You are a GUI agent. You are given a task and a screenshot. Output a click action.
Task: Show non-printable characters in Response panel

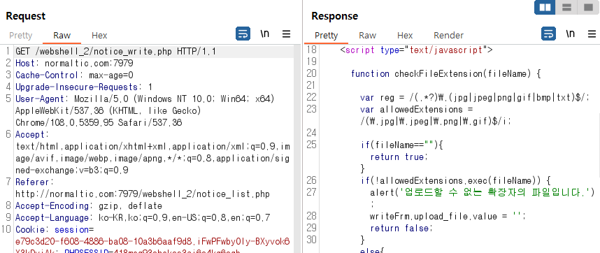click(571, 34)
